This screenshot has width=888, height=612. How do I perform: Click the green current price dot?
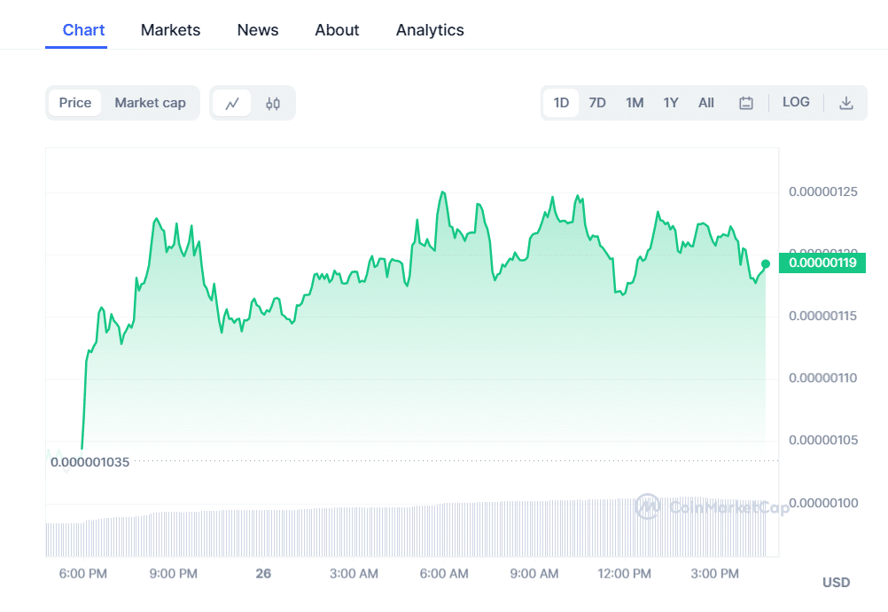766,263
